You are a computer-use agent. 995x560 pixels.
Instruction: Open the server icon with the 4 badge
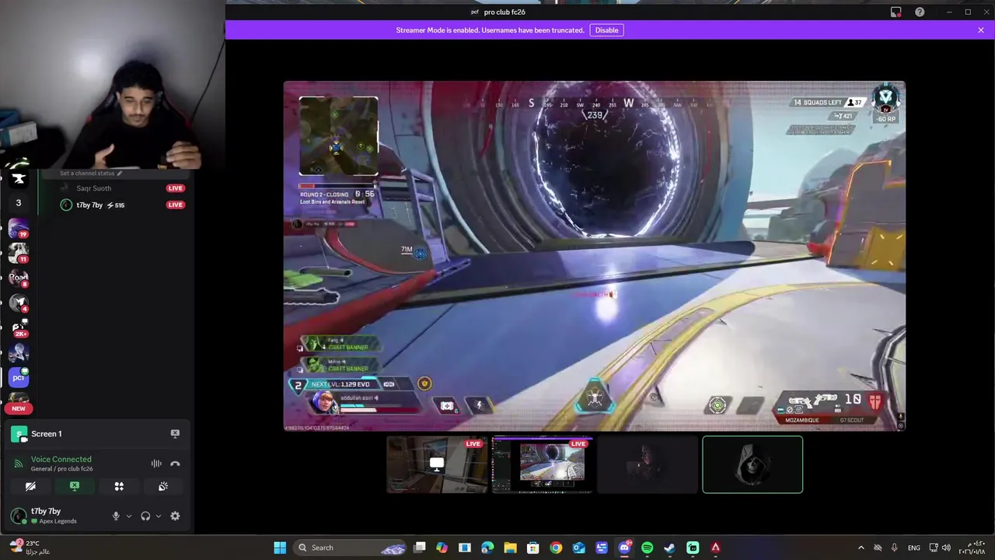point(19,303)
